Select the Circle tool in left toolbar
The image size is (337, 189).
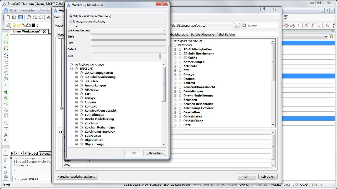[6, 62]
